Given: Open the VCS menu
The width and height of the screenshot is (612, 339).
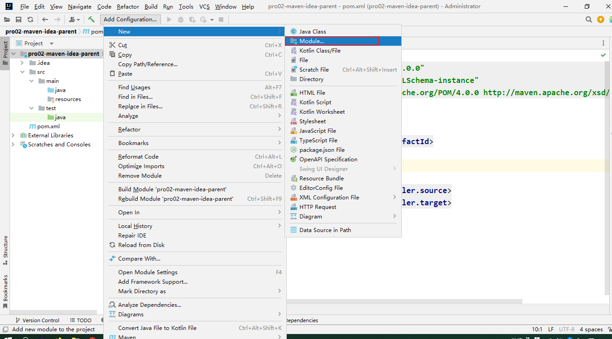Looking at the screenshot, I should pyautogui.click(x=204, y=7).
